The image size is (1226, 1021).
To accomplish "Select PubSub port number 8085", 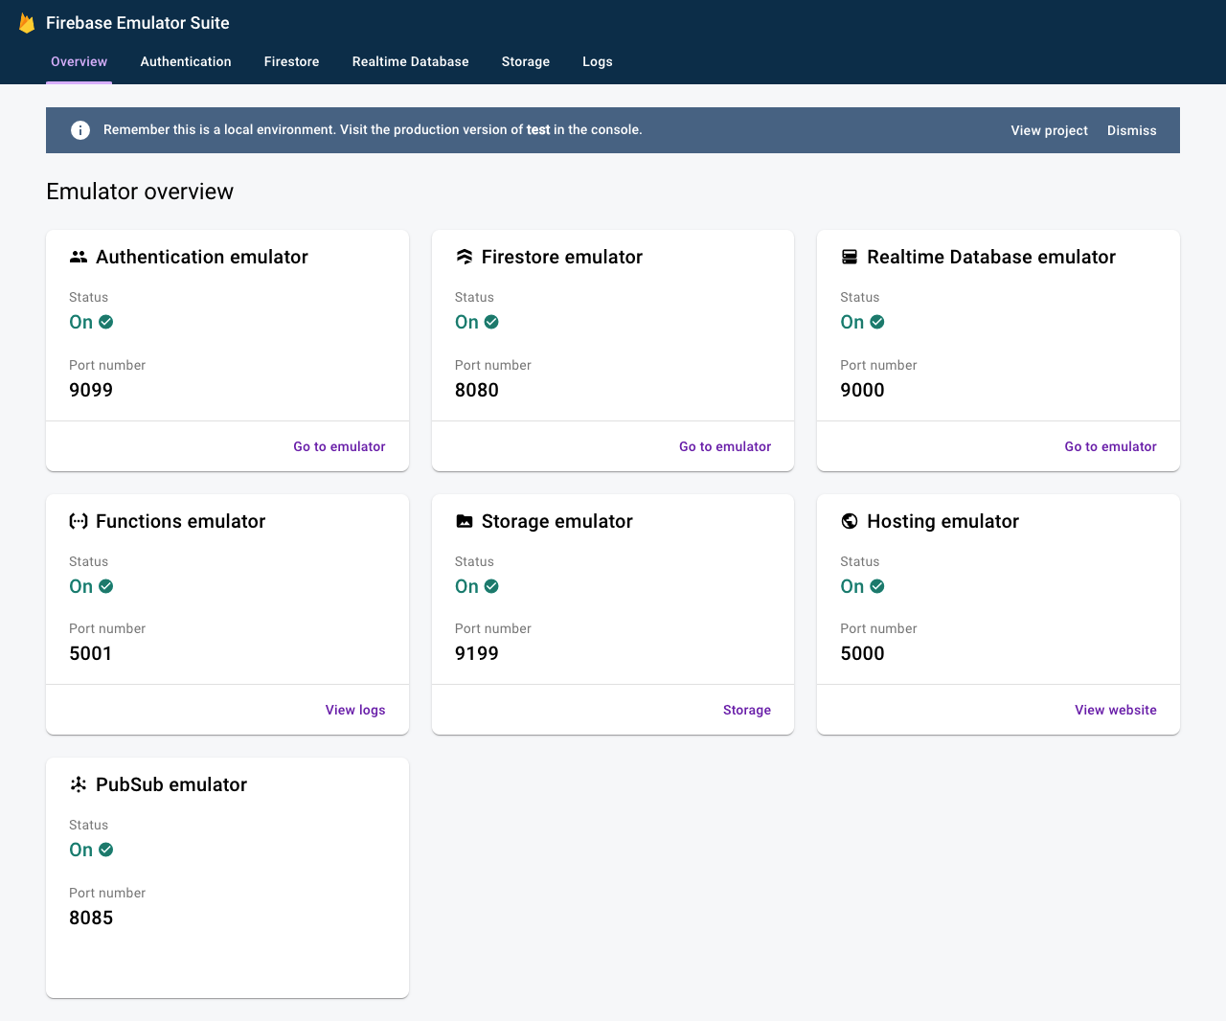I will [91, 918].
